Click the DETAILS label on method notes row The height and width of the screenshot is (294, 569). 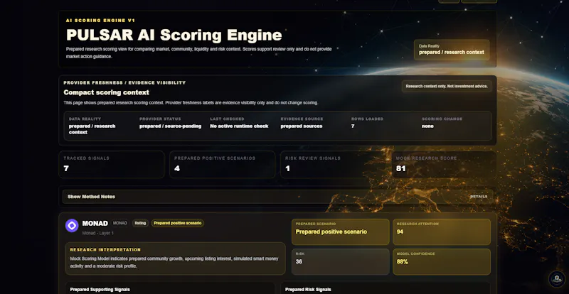tap(479, 197)
